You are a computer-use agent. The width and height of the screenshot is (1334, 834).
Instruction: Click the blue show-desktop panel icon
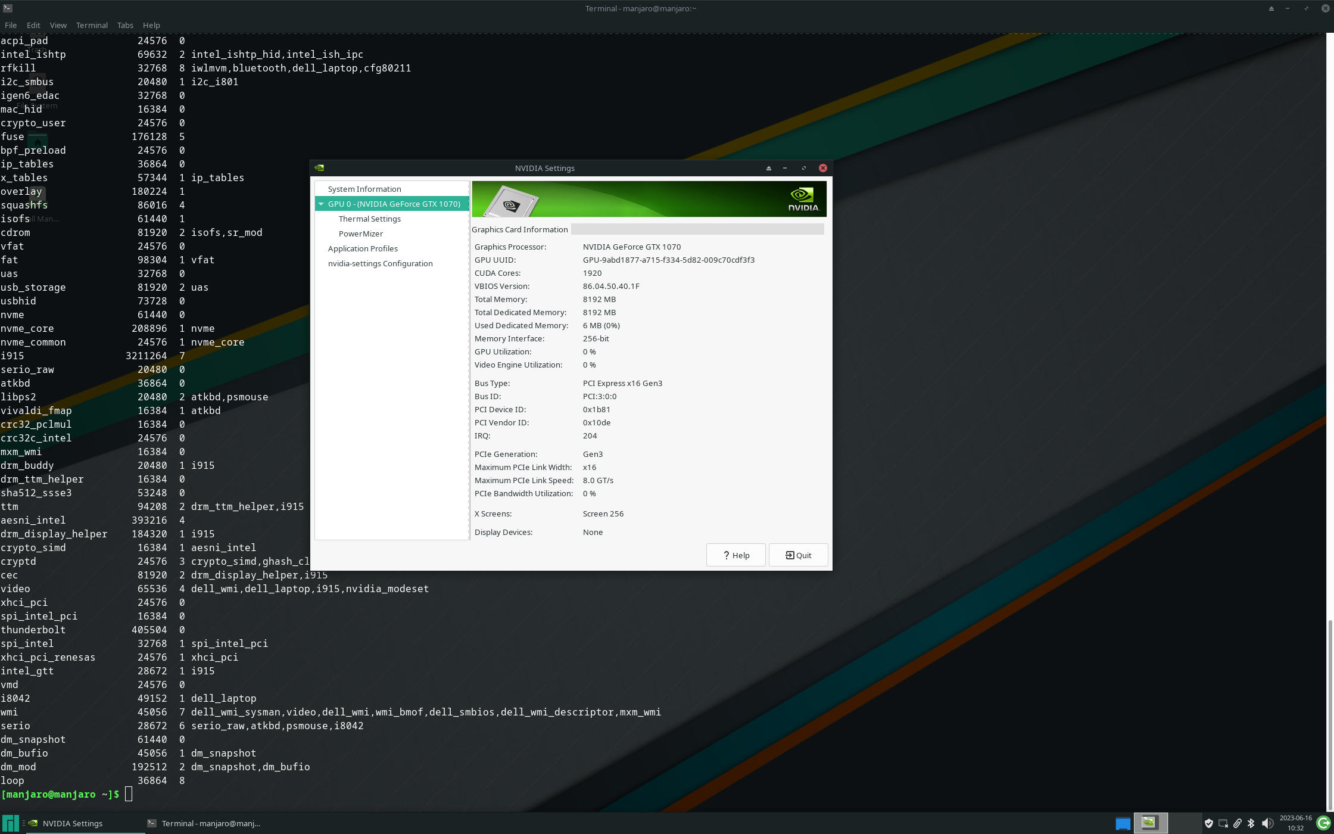(1123, 823)
